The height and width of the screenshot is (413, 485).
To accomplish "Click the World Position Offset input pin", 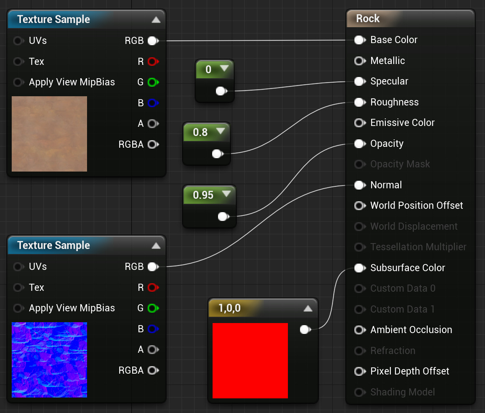I will click(359, 206).
